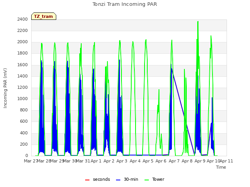Click the Apr 3 x-axis date label
This screenshot has width=250, height=187.
point(122,161)
